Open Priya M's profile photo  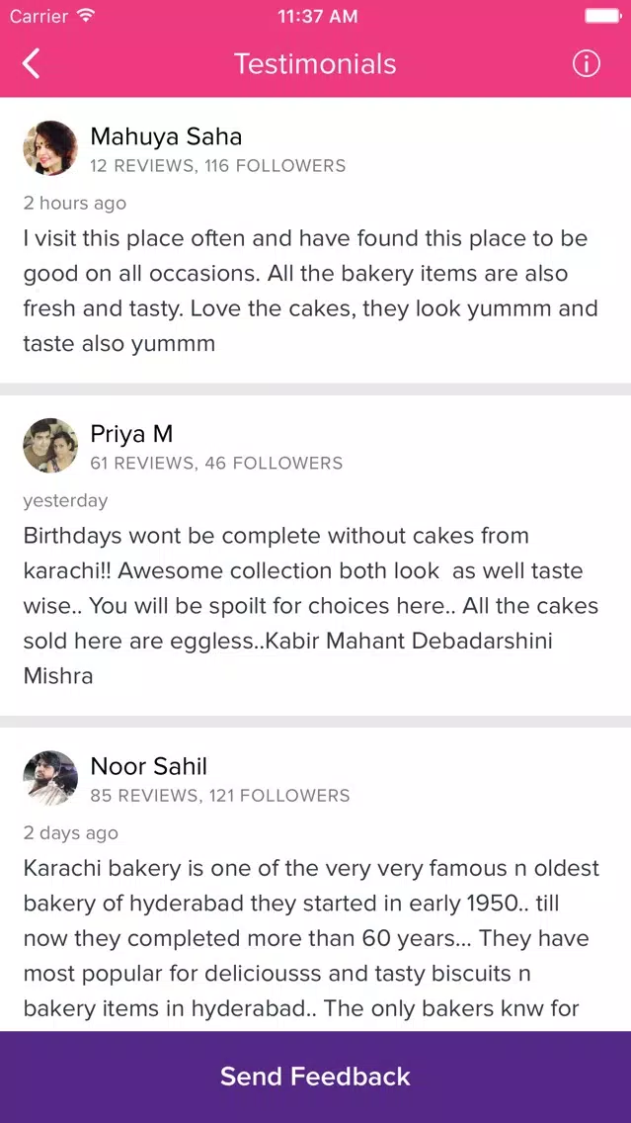point(50,446)
